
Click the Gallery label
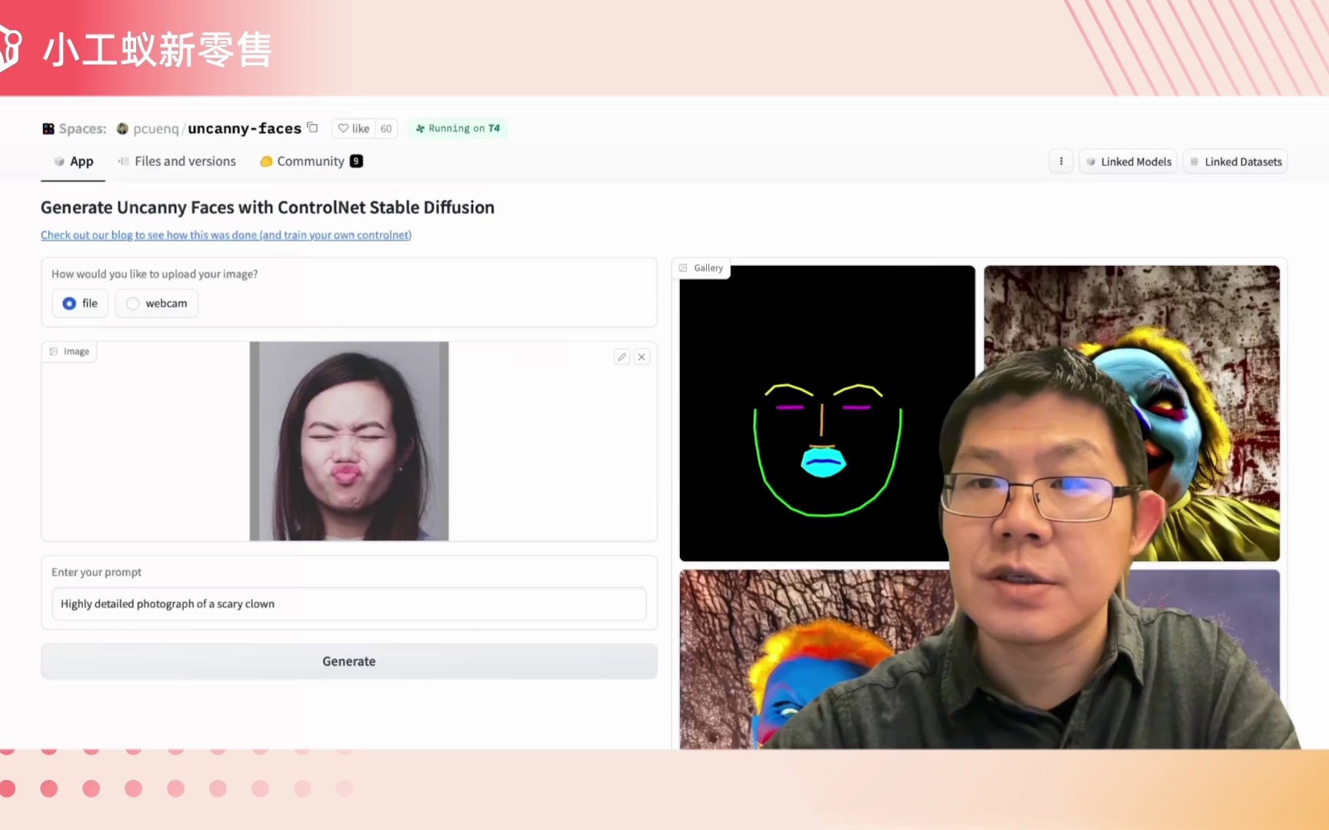(x=702, y=268)
